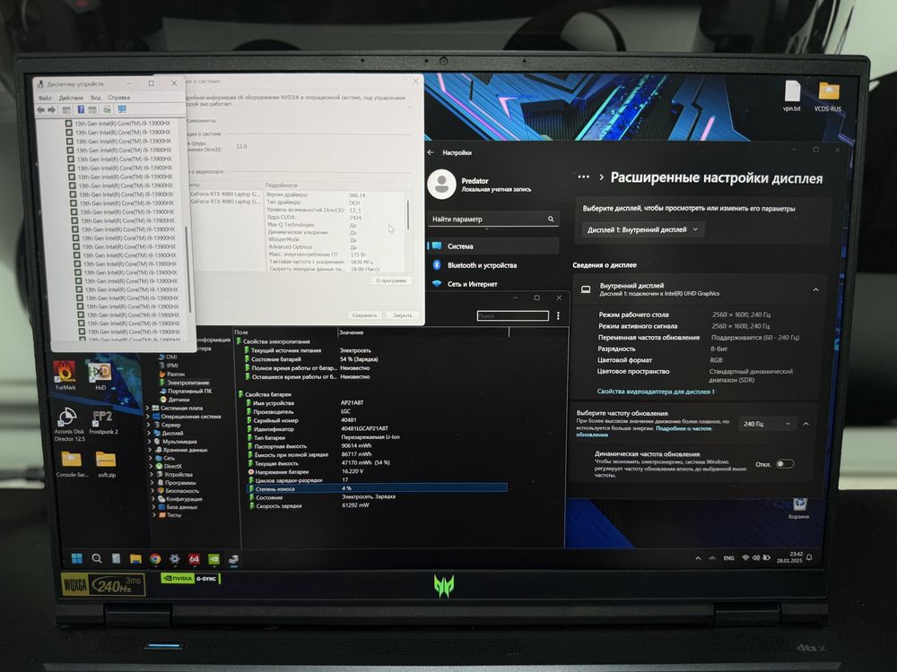
Task: Open VCDS-RUS folder on desktop
Action: point(828,96)
